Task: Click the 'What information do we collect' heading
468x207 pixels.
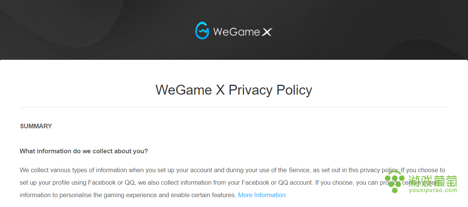Action: 84,151
